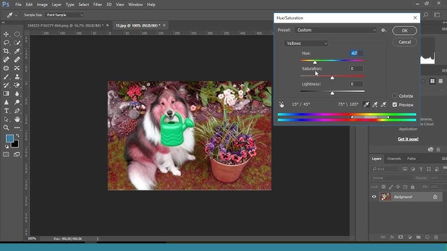Swap foreground and background colors

[18, 136]
